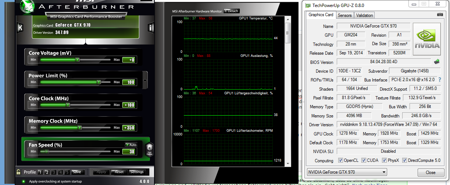450x185 pixels.
Task: Select Afterburner profile 5
Action: [67, 172]
